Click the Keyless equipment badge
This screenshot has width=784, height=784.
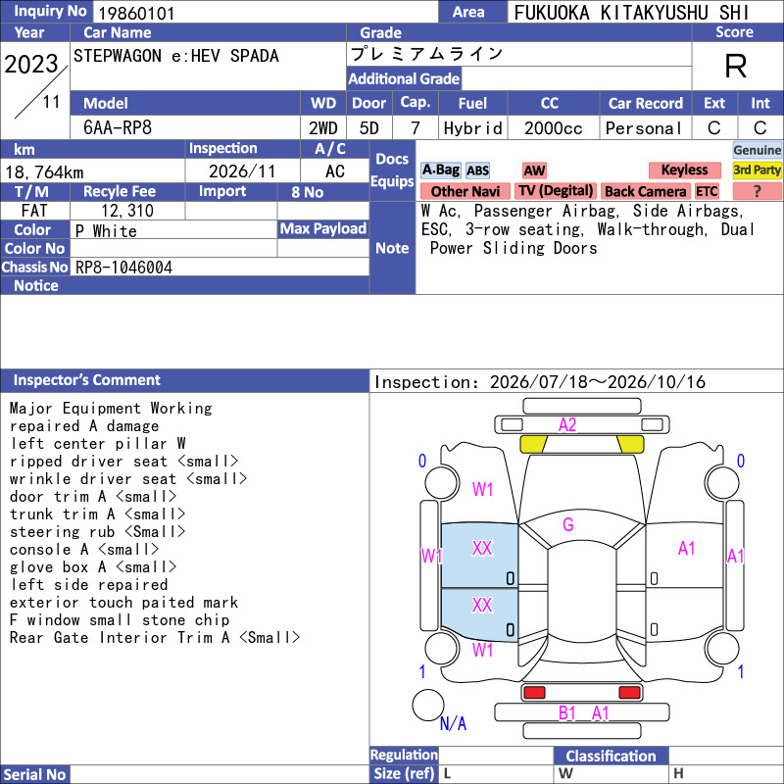pyautogui.click(x=684, y=170)
